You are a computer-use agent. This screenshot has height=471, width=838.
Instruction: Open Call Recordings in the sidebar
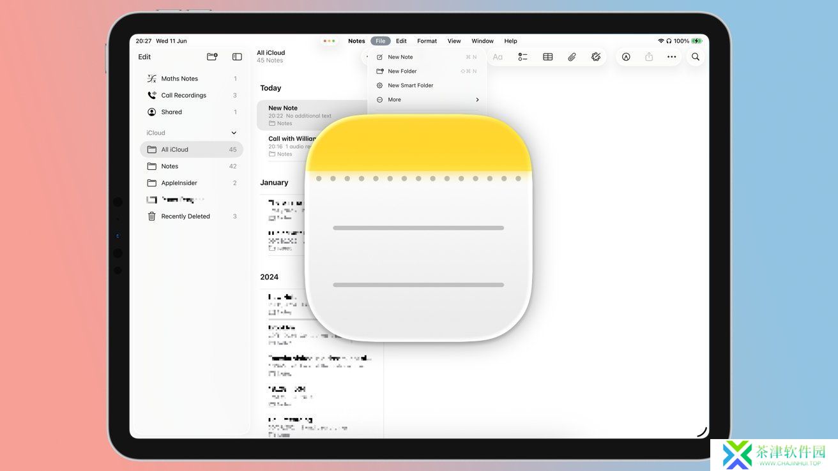pos(192,95)
